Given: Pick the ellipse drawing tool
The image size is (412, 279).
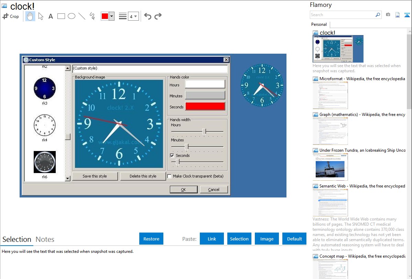Looking at the screenshot, I should point(72,16).
